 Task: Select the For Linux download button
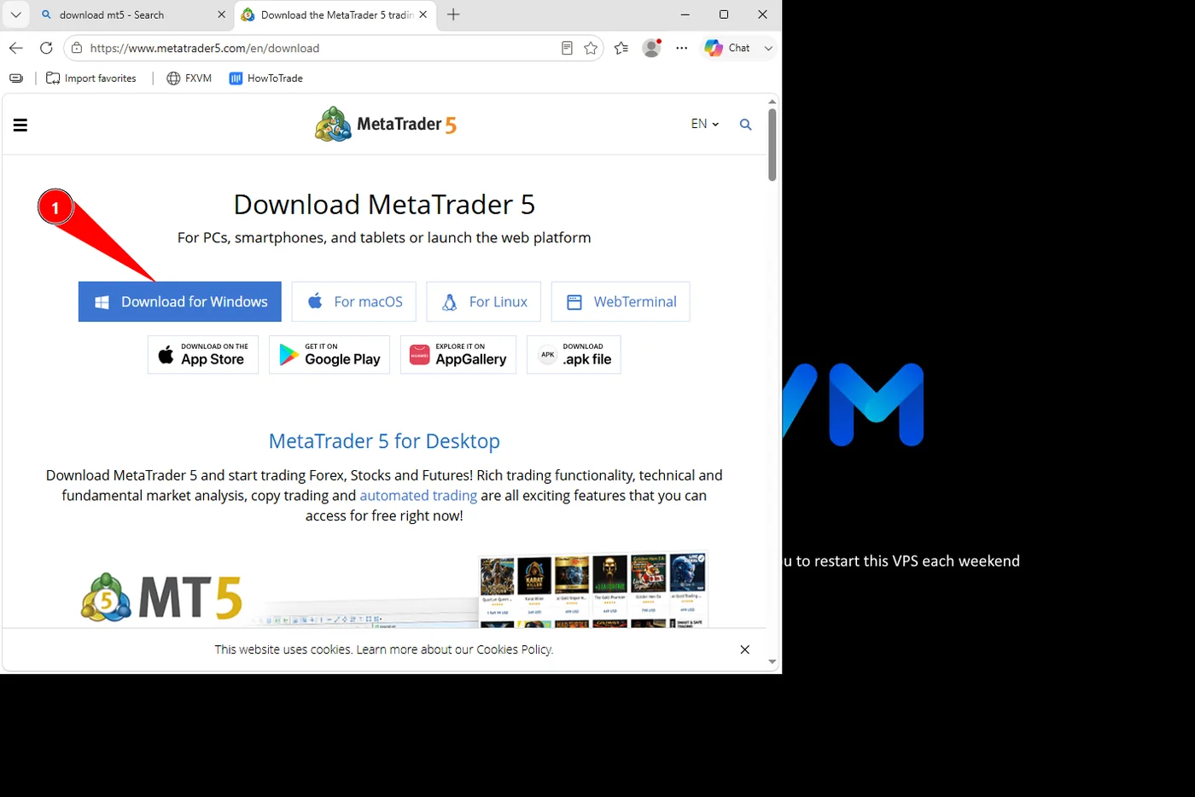pyautogui.click(x=484, y=302)
